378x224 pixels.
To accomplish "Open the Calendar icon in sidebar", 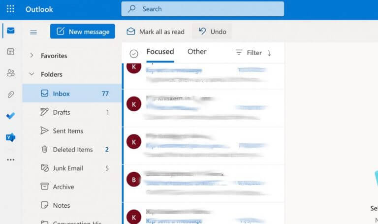I will [11, 52].
